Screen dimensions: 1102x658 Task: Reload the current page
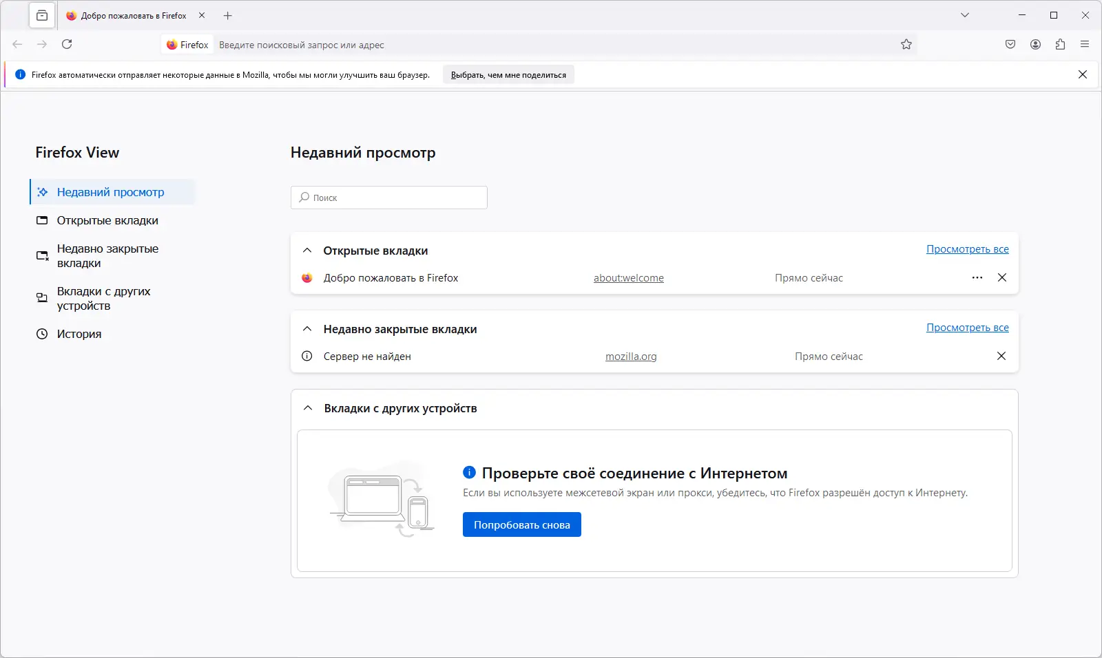[x=67, y=44]
